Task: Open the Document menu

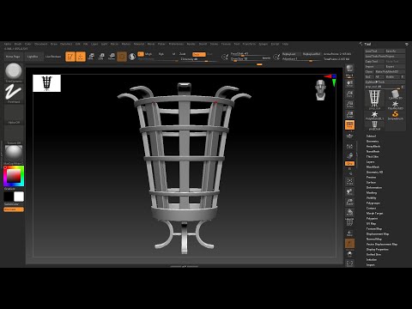Action: coord(41,44)
